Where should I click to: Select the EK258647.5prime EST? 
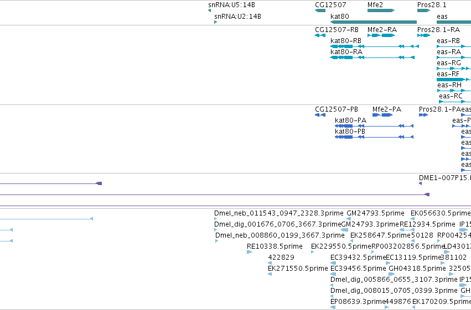click(352, 241)
